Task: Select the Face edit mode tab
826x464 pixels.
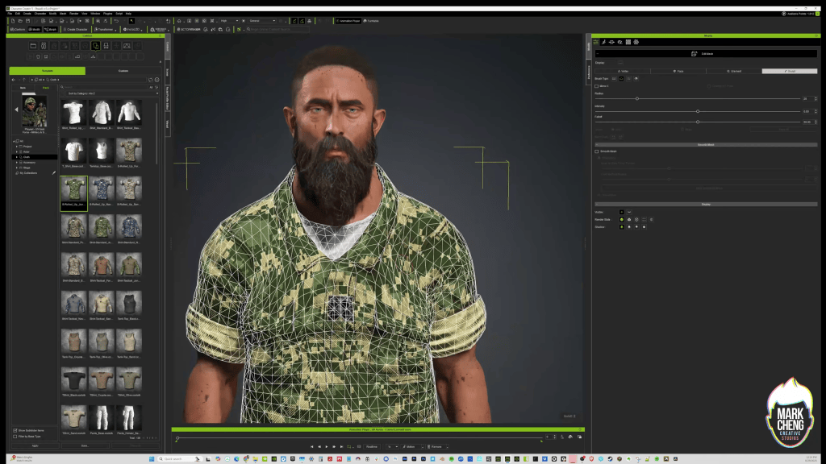Action: [678, 71]
